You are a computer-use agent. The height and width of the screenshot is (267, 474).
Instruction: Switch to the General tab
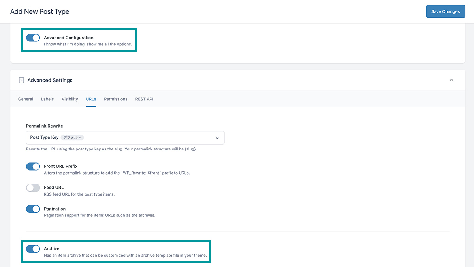[26, 99]
